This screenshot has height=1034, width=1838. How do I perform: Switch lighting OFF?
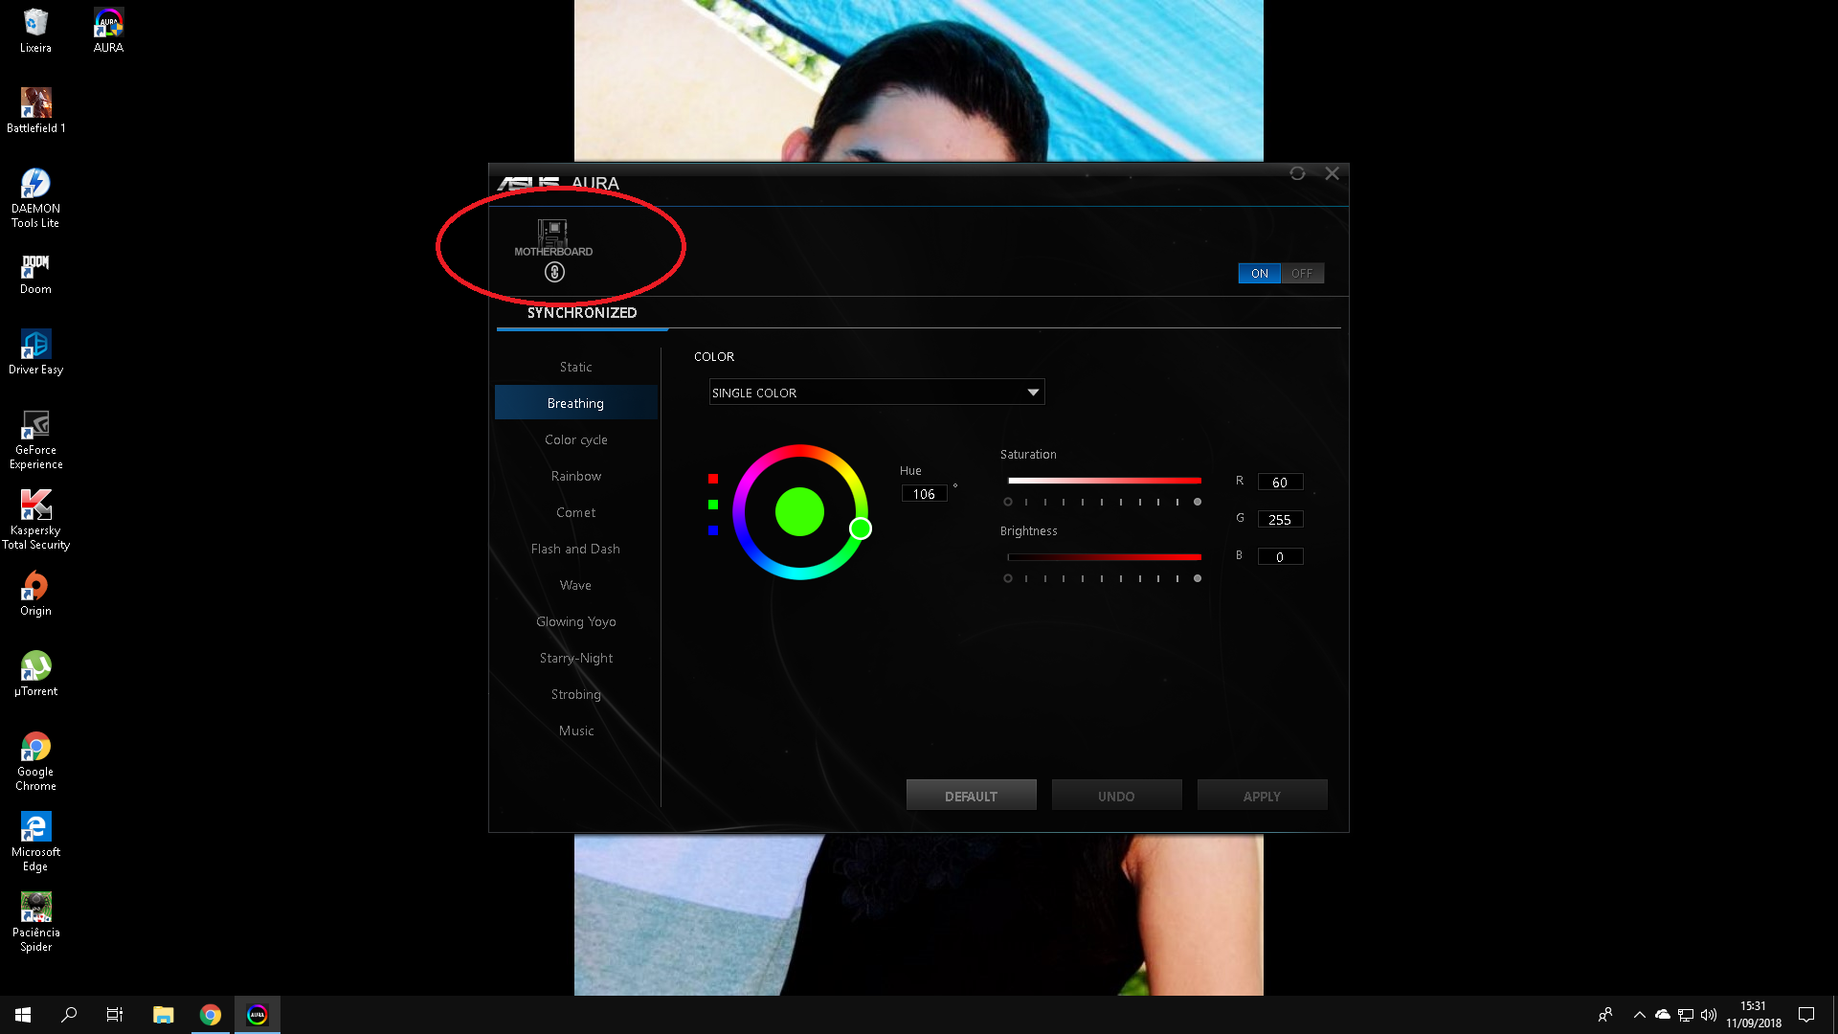[1302, 274]
